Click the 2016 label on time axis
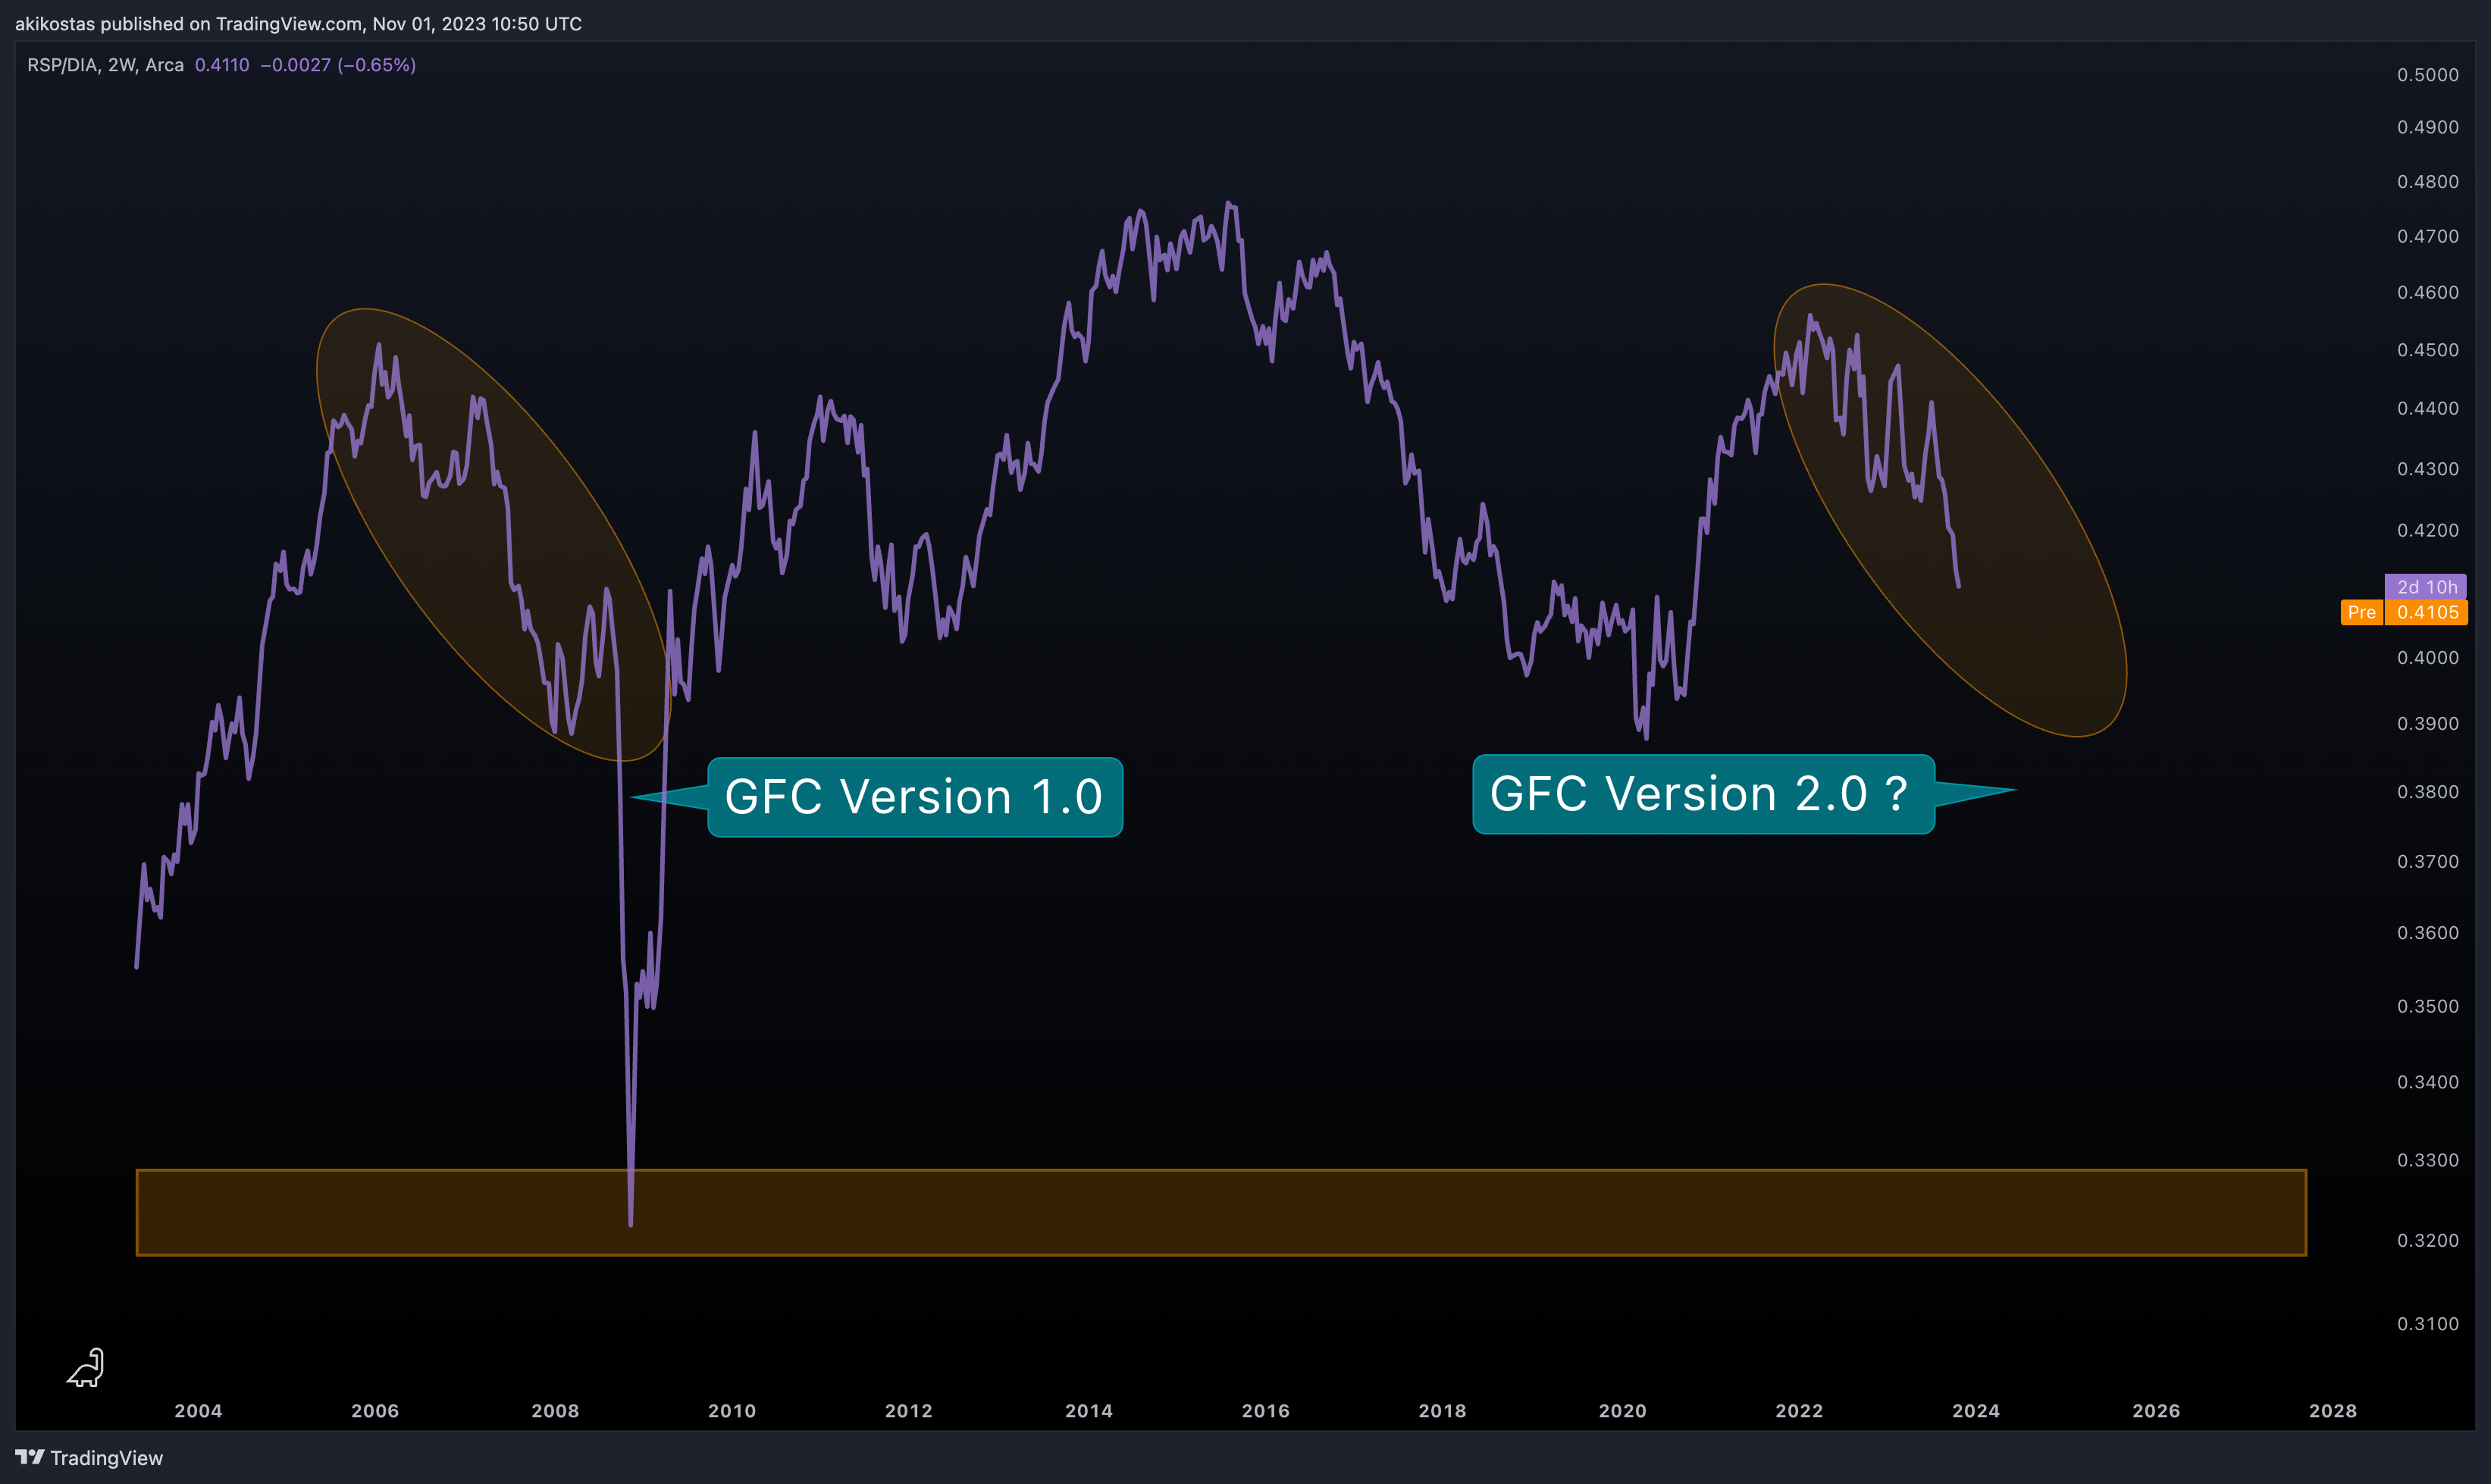Image resolution: width=2491 pixels, height=1484 pixels. (1266, 1411)
